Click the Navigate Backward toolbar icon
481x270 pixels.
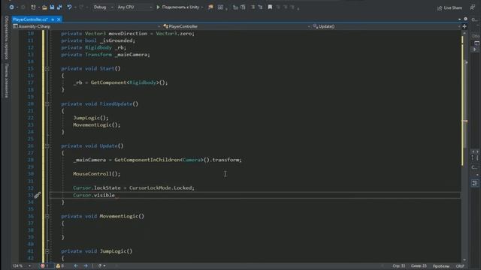[11, 7]
